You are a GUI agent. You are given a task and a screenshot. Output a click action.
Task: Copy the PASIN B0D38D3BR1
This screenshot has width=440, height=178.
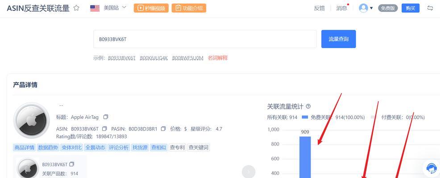pos(163,129)
